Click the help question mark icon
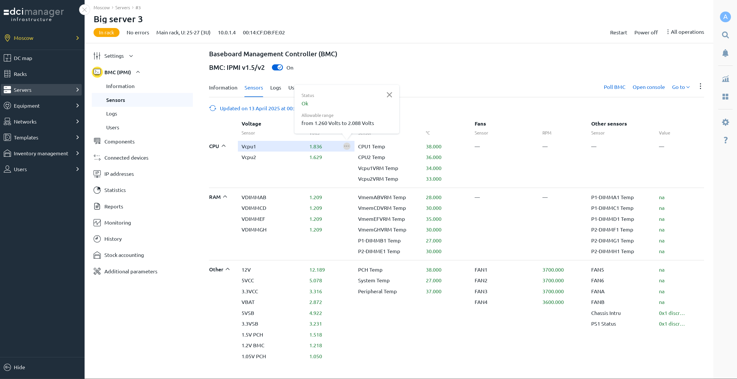This screenshot has width=737, height=379. [725, 140]
